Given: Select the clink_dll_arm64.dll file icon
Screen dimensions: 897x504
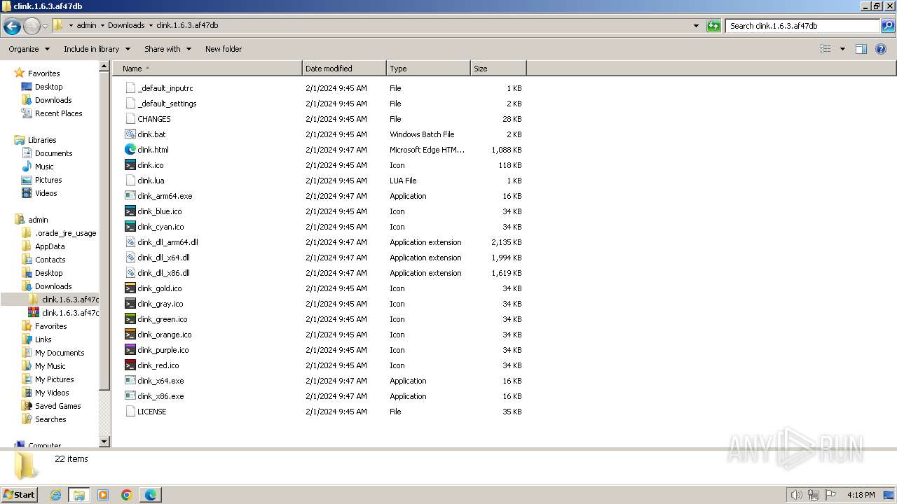Looking at the screenshot, I should click(x=130, y=241).
